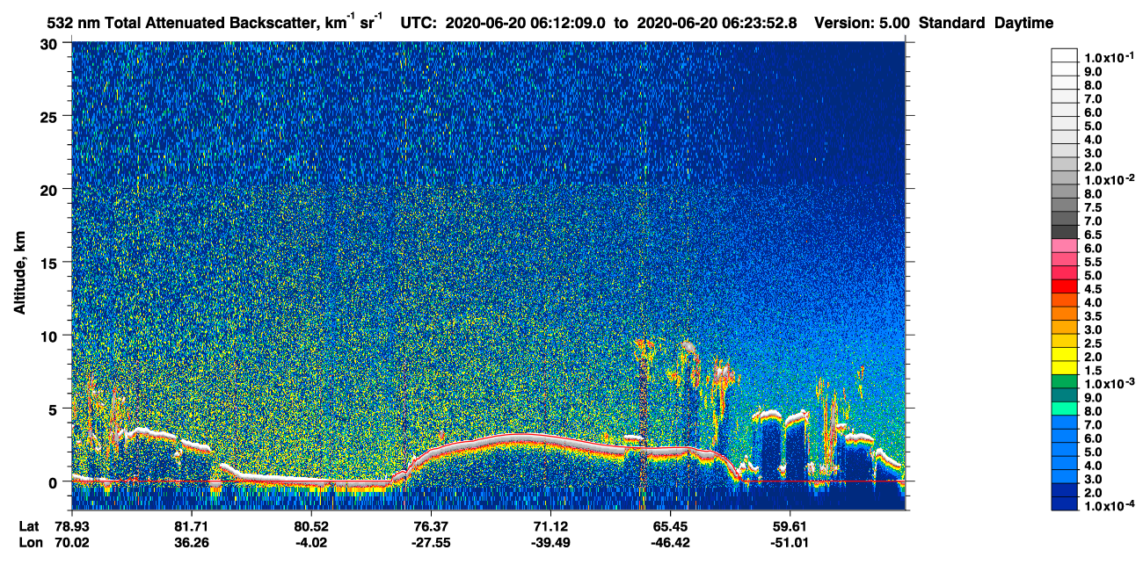Image resolution: width=1143 pixels, height=586 pixels.
Task: Click the longitude value -51.01
Action: coord(789,543)
